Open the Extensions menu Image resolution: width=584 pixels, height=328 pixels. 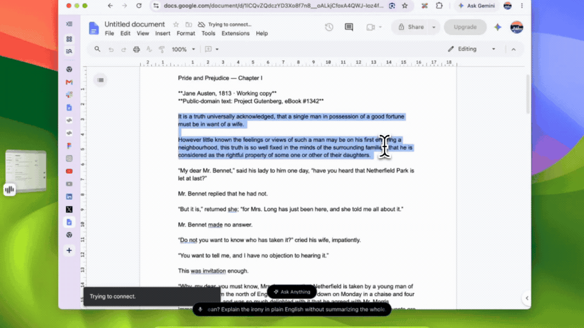(235, 33)
